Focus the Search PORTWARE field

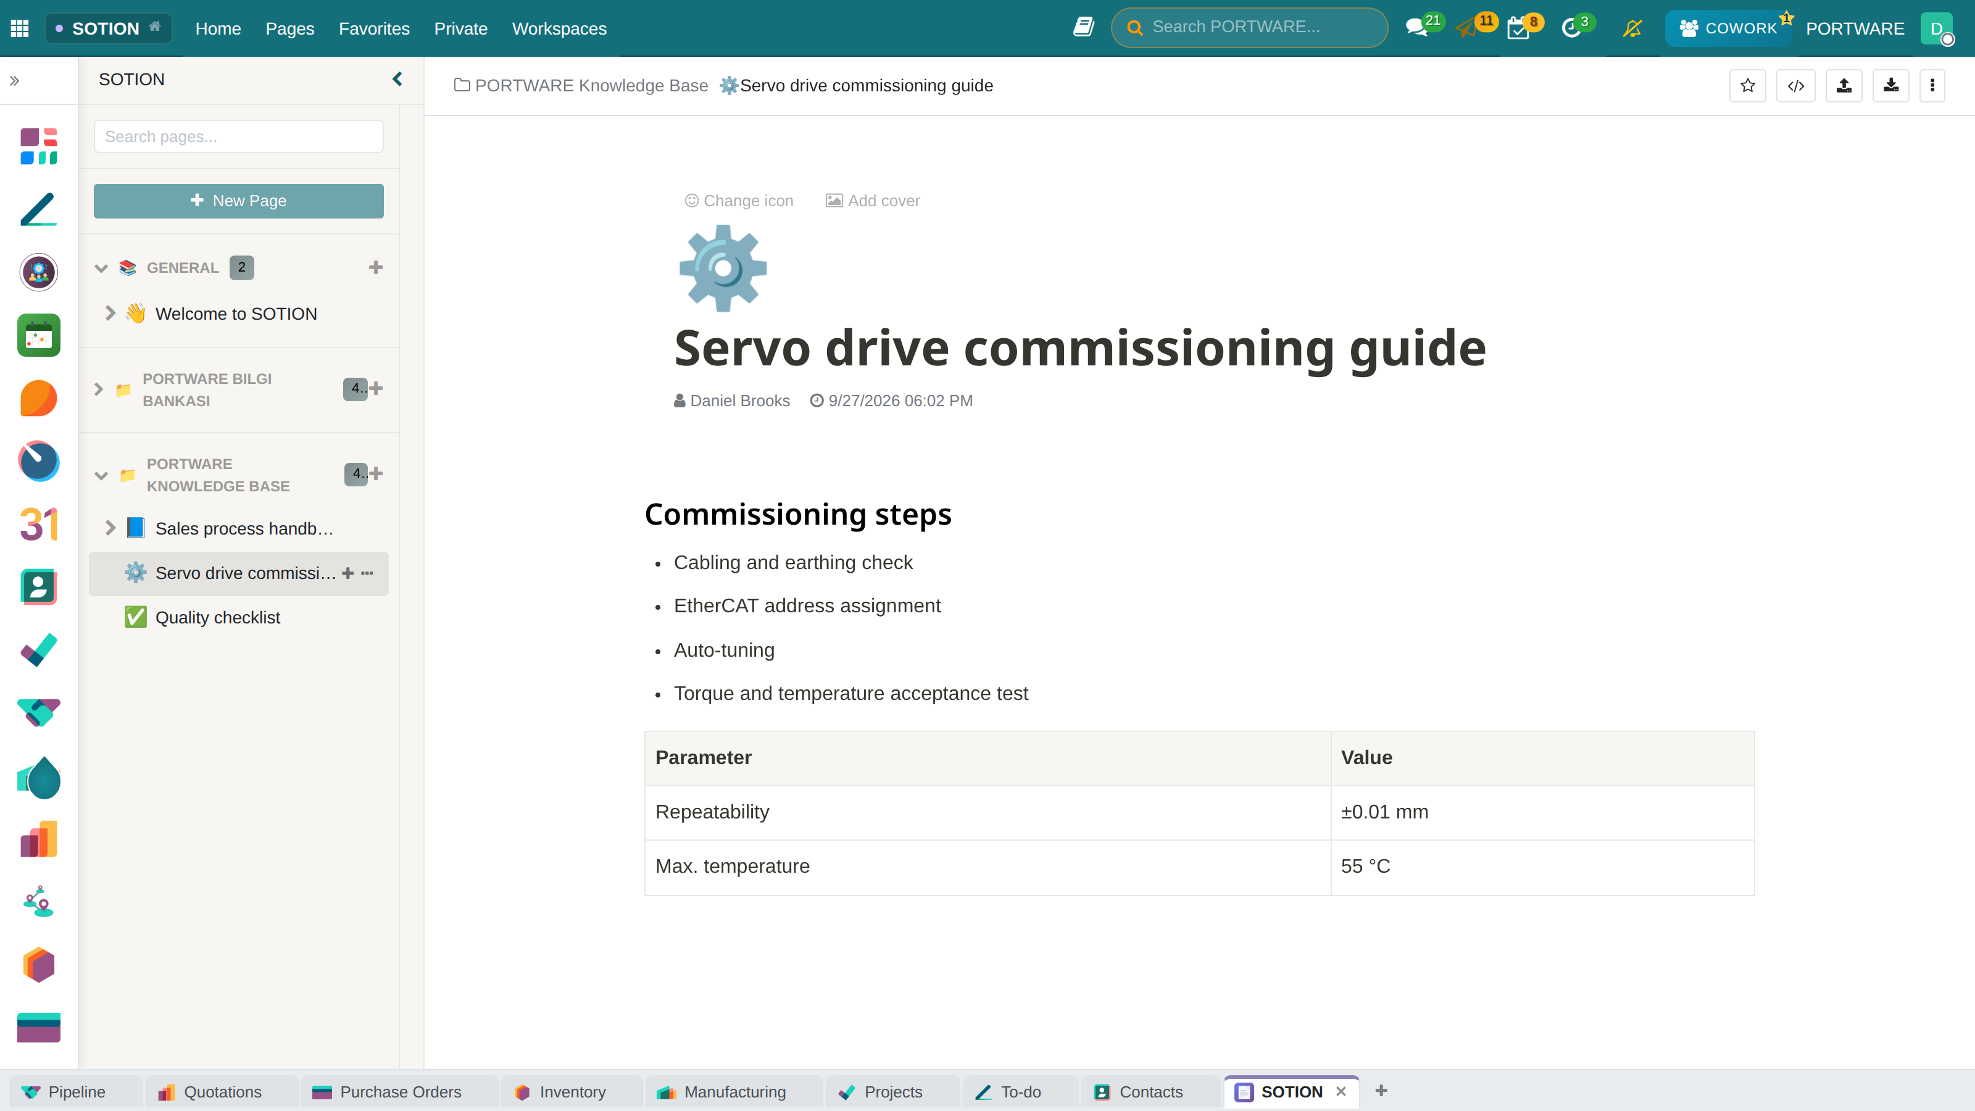coord(1249,28)
